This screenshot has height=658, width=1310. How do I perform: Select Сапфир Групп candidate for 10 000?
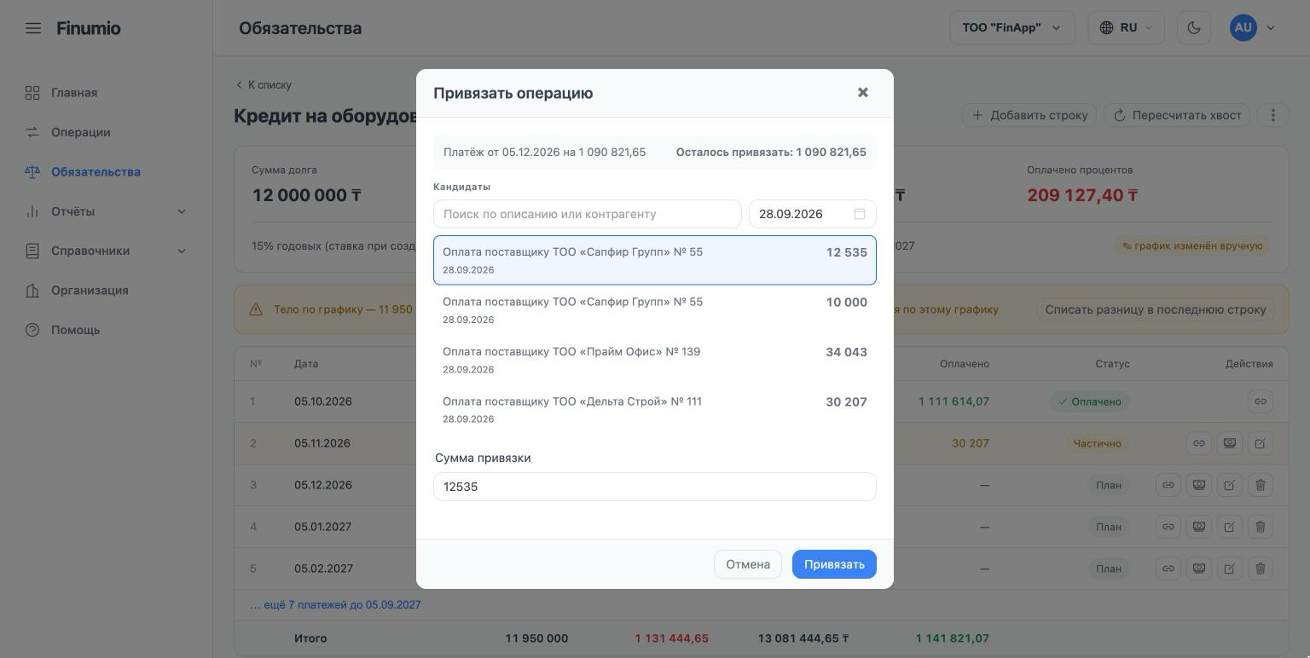pyautogui.click(x=655, y=310)
